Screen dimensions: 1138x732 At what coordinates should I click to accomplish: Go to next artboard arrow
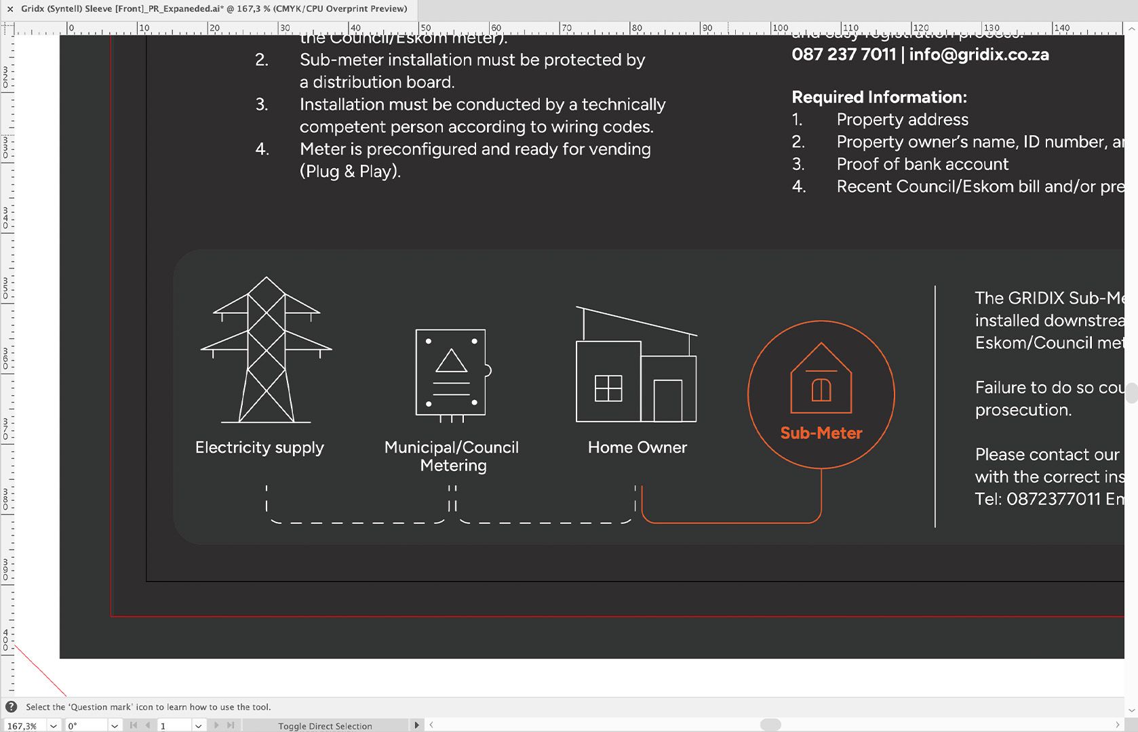[x=216, y=725]
